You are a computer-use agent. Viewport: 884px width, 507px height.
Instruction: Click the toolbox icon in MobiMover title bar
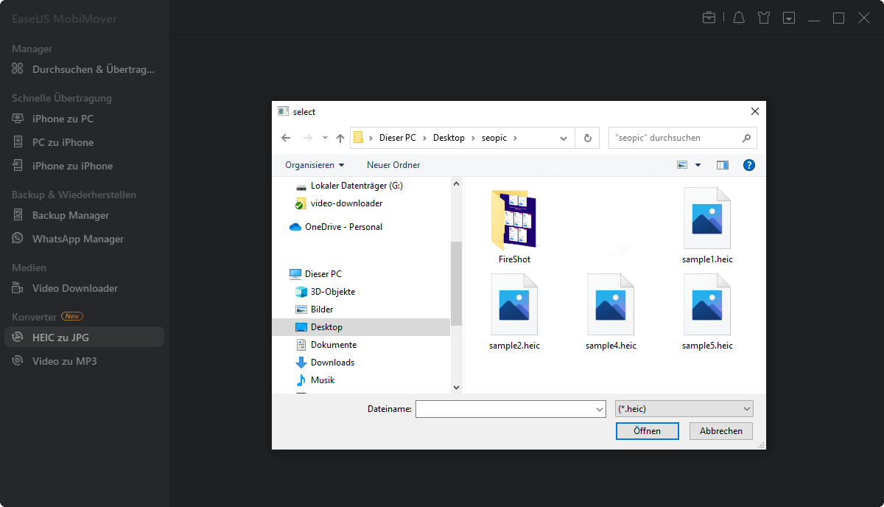(x=709, y=18)
